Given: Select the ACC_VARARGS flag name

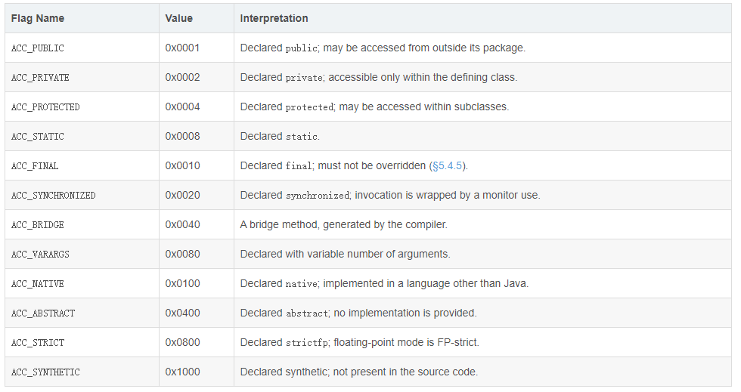Looking at the screenshot, I should point(40,254).
